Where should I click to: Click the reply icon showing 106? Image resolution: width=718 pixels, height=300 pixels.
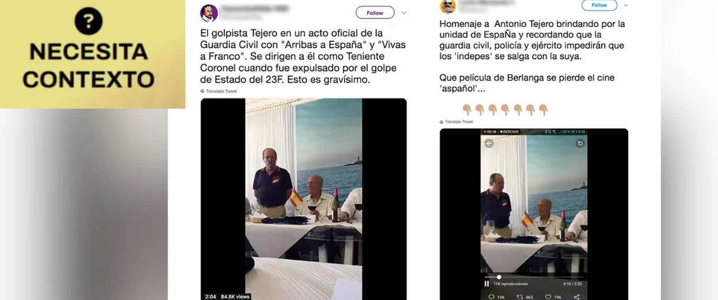pos(492,297)
